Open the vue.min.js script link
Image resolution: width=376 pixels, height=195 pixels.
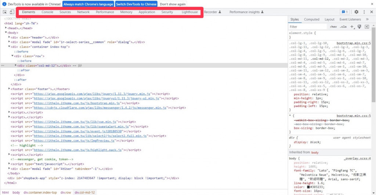[75, 122]
